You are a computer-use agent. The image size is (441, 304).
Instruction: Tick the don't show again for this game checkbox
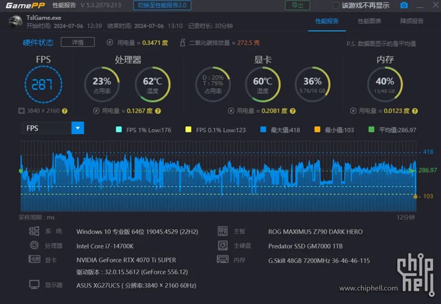click(x=336, y=5)
